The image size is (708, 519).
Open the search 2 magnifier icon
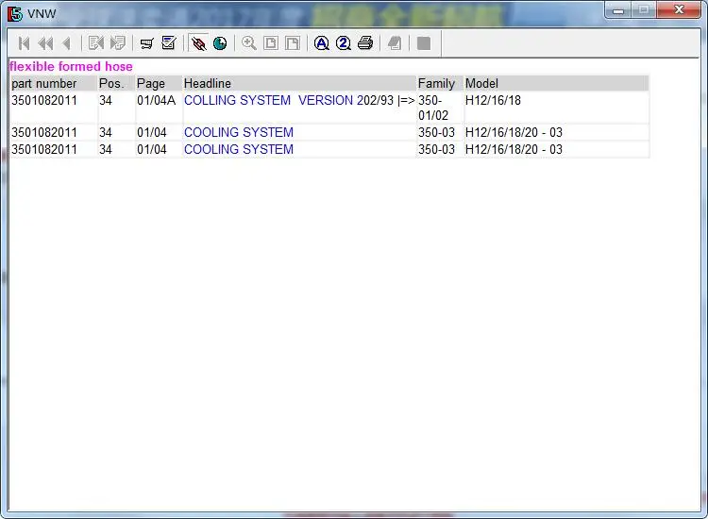[x=344, y=43]
